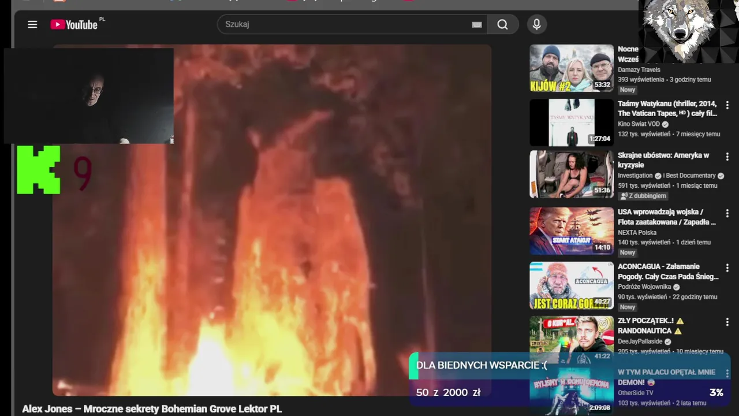Image resolution: width=739 pixels, height=416 pixels.
Task: Open the Taśmy Watykanu video thumbnail
Action: point(572,122)
